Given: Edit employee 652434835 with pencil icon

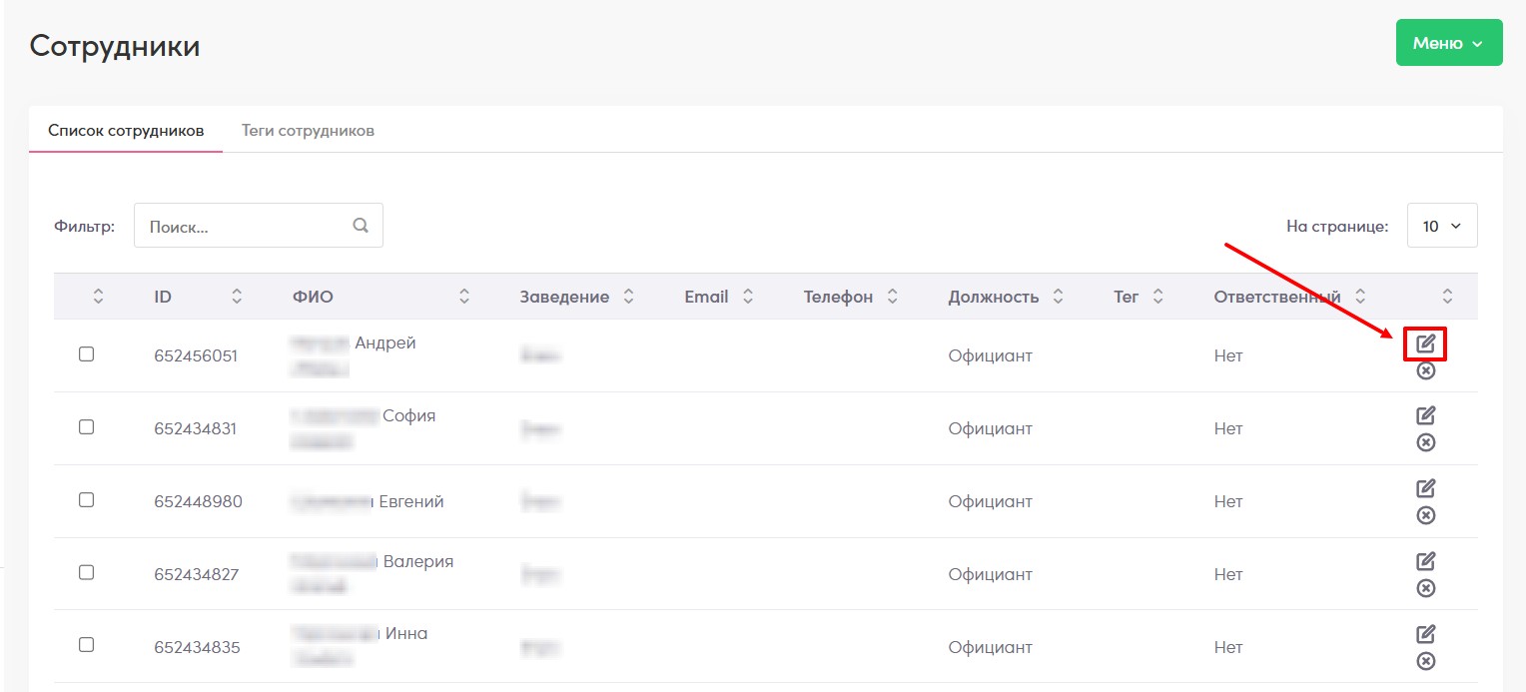Looking at the screenshot, I should 1426,634.
